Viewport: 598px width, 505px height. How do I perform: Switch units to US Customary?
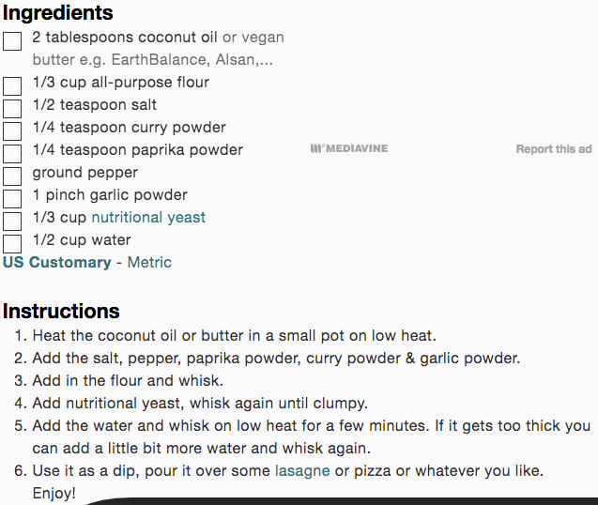56,263
